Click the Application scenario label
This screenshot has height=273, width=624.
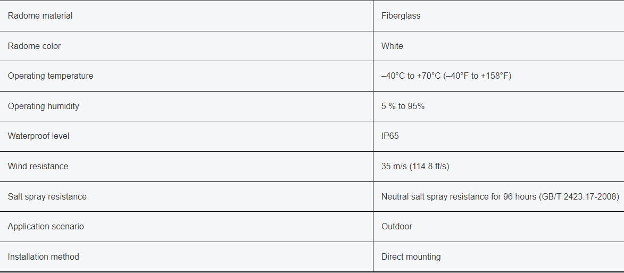(46, 227)
